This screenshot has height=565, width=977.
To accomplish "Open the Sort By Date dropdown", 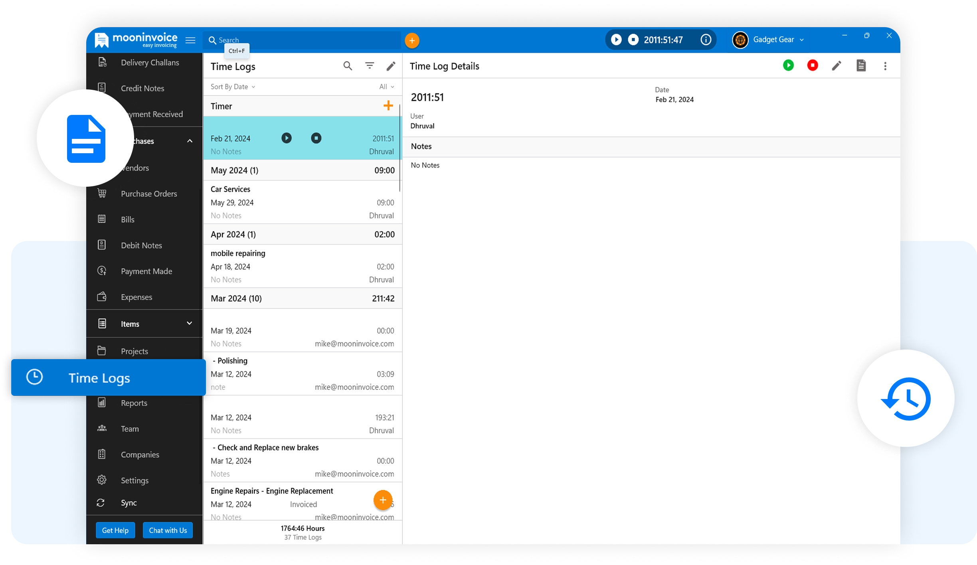I will click(233, 87).
